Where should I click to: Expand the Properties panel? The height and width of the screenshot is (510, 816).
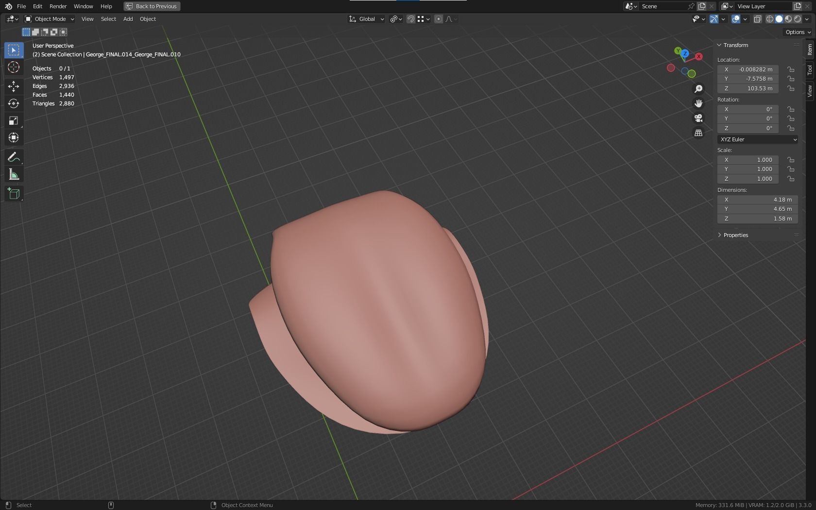(x=735, y=235)
